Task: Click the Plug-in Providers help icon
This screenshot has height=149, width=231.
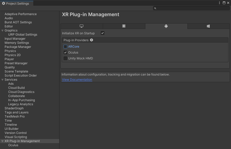Action: (92, 40)
